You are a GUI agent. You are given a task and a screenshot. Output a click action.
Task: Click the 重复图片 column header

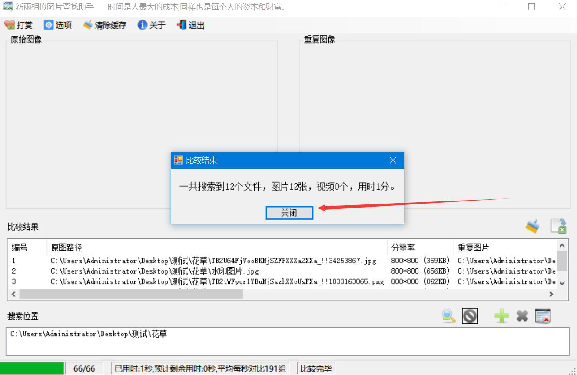(505, 248)
